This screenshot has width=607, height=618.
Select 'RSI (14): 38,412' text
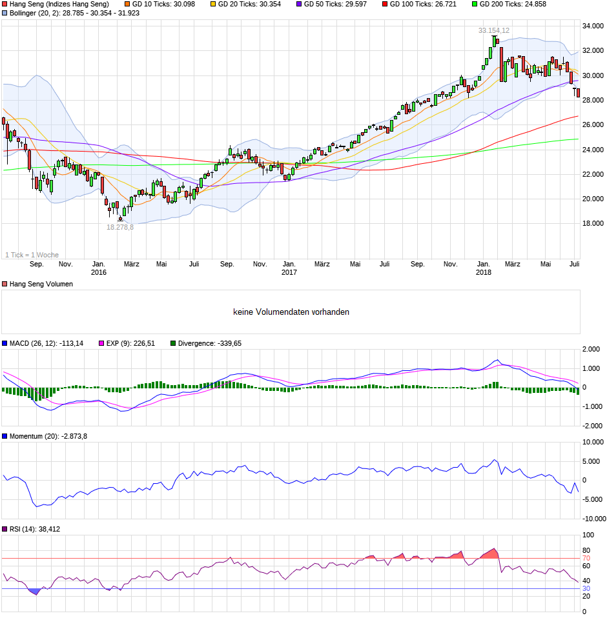pyautogui.click(x=35, y=530)
